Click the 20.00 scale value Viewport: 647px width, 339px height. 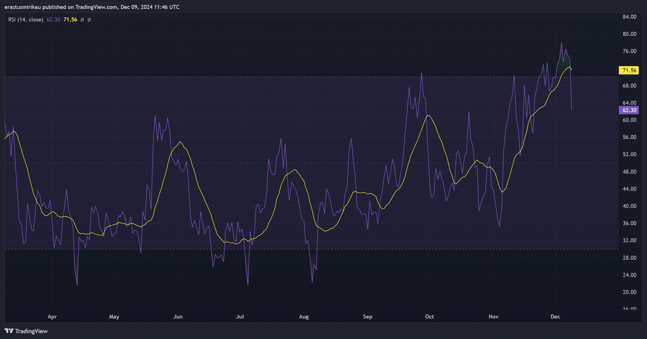[630, 292]
